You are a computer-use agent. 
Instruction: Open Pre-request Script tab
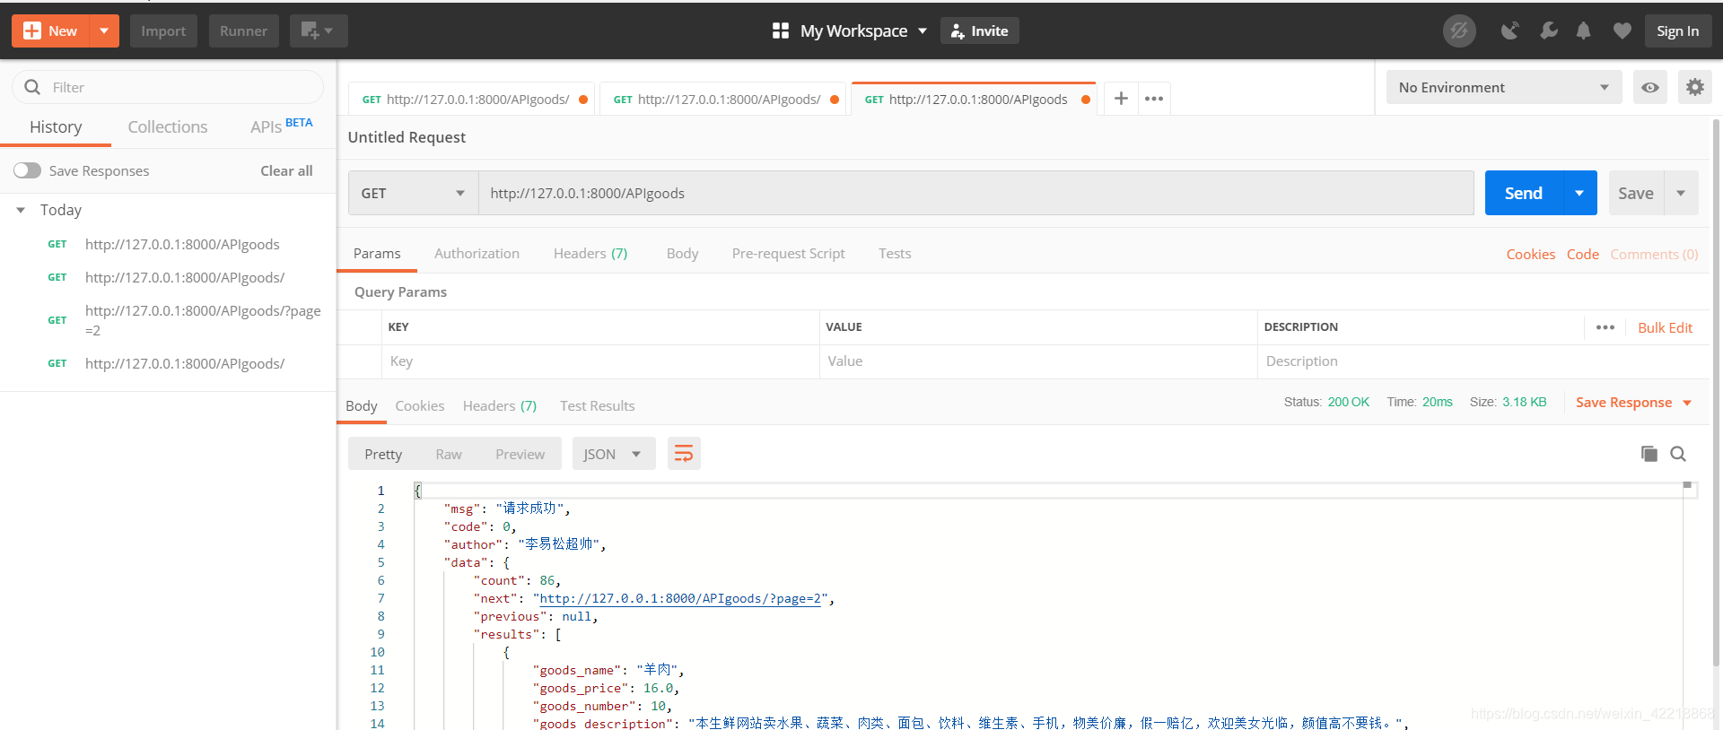(x=788, y=254)
